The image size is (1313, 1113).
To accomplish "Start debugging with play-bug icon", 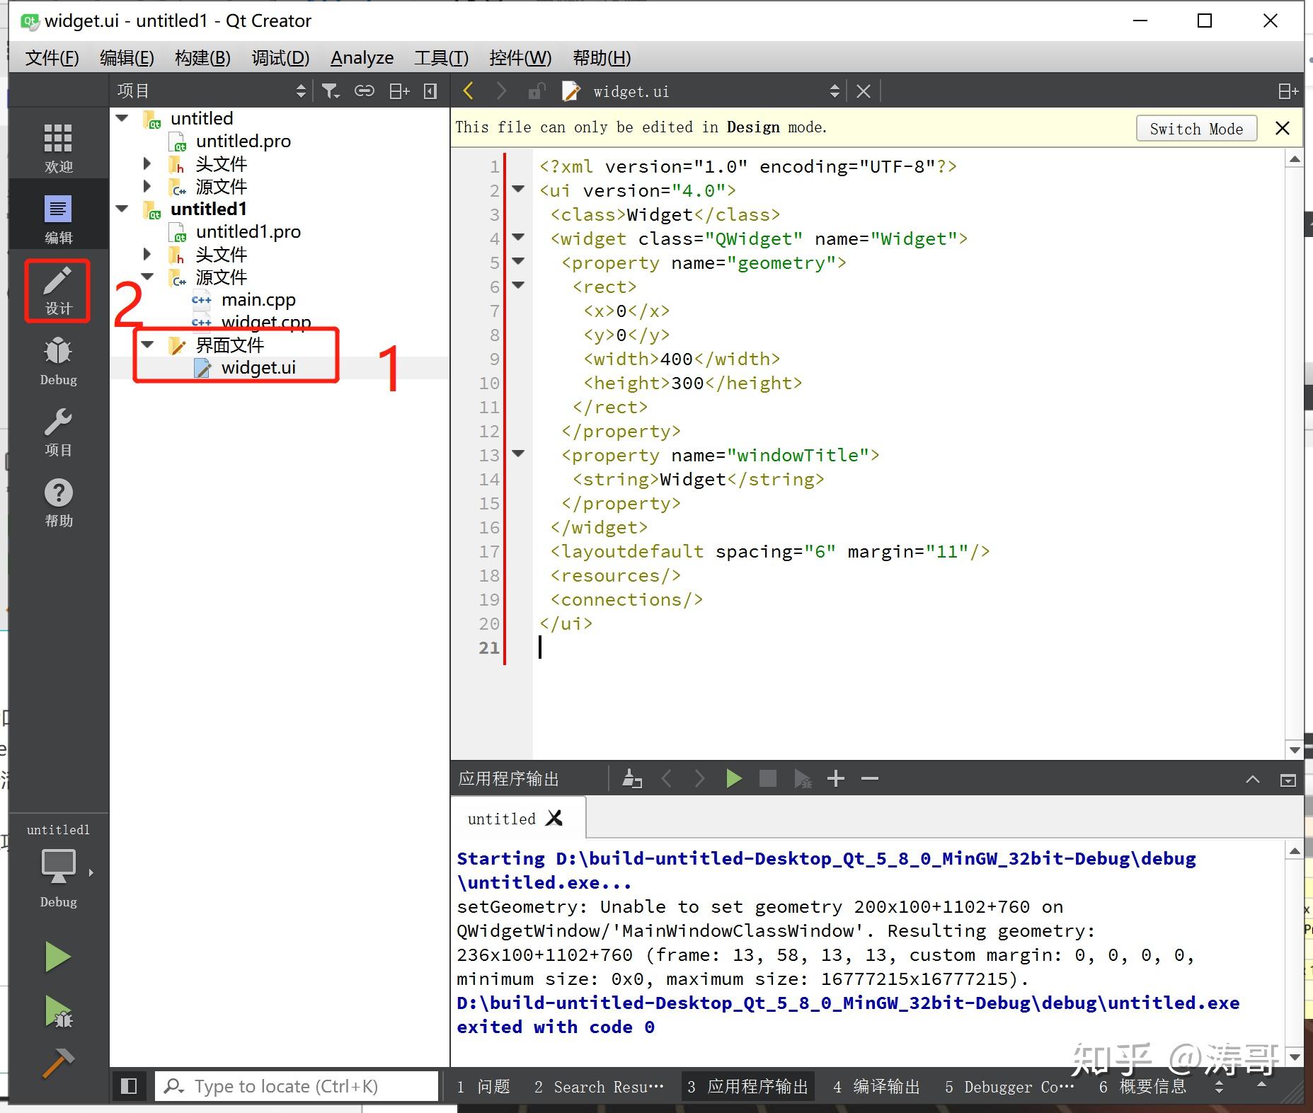I will [58, 1010].
